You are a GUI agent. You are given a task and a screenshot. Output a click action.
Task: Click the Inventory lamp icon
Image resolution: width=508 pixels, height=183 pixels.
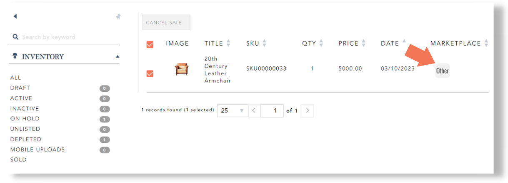click(15, 56)
